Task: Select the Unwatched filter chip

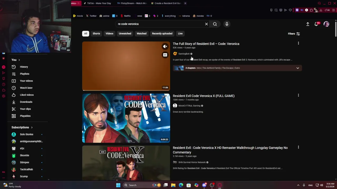Action: click(125, 33)
